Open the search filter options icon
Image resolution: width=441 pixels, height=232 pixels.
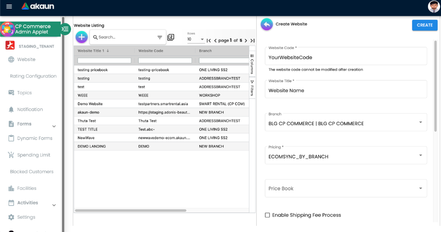[x=160, y=37]
